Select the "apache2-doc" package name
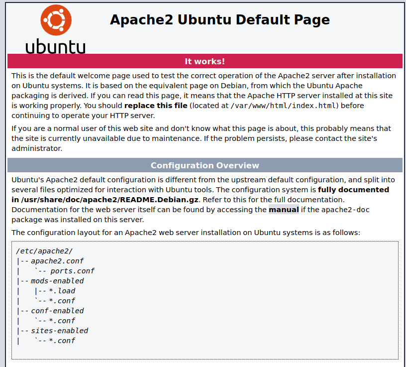406x367 pixels. tap(345, 210)
